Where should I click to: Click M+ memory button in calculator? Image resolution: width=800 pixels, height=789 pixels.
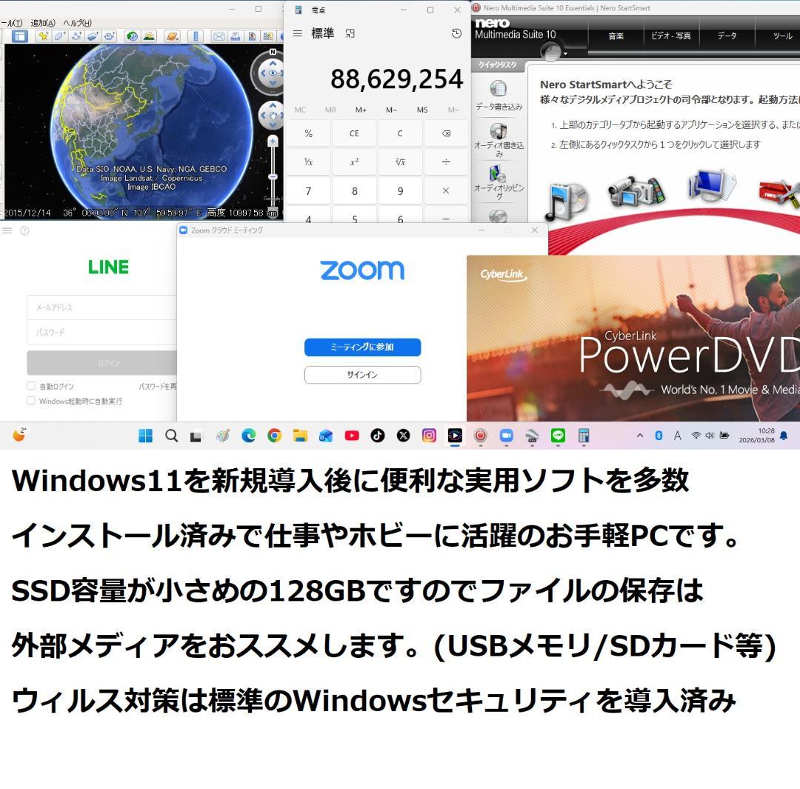coord(361,110)
